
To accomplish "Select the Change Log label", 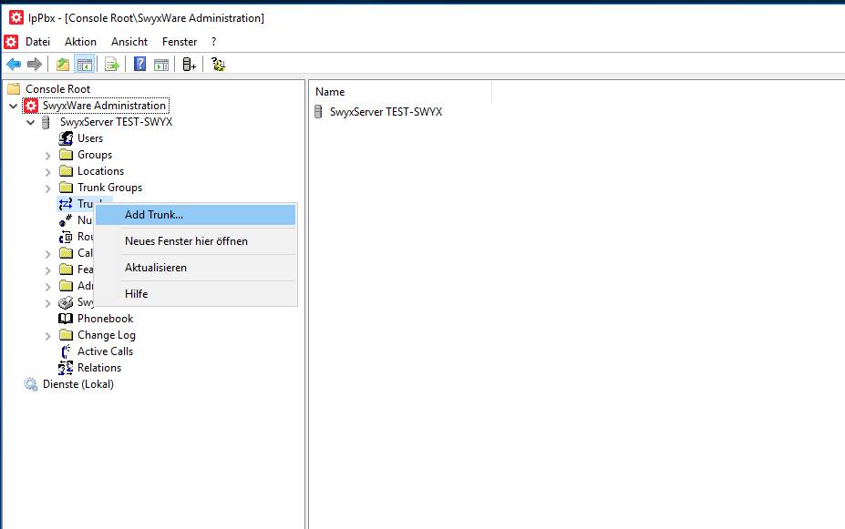I will tap(107, 335).
